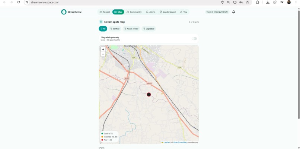Go to the Community tab
Viewport: 300px width, 149px height.
pos(134,12)
